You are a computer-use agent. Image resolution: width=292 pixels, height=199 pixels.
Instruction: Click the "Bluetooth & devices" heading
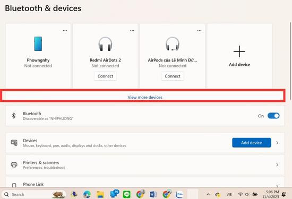(x=43, y=8)
